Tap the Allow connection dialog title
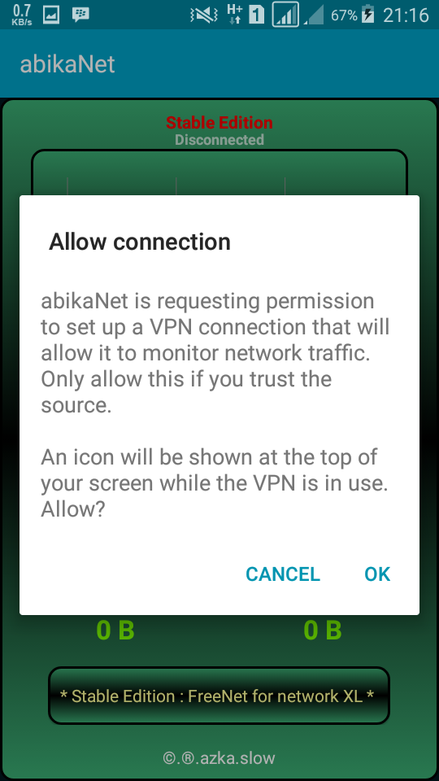Image resolution: width=439 pixels, height=781 pixels. 140,242
